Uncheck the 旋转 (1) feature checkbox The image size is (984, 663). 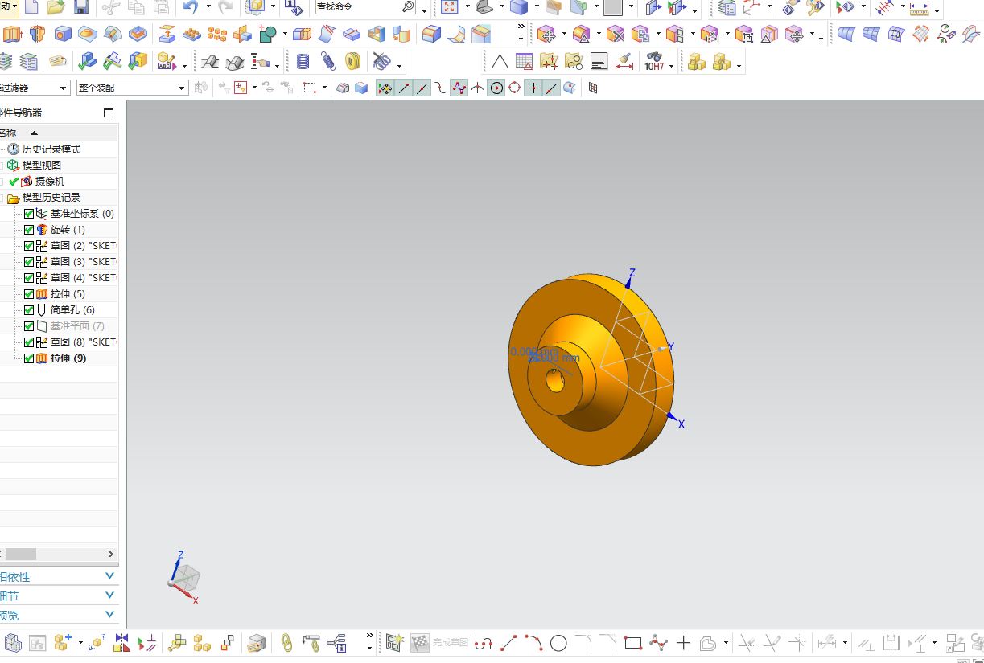click(x=29, y=230)
